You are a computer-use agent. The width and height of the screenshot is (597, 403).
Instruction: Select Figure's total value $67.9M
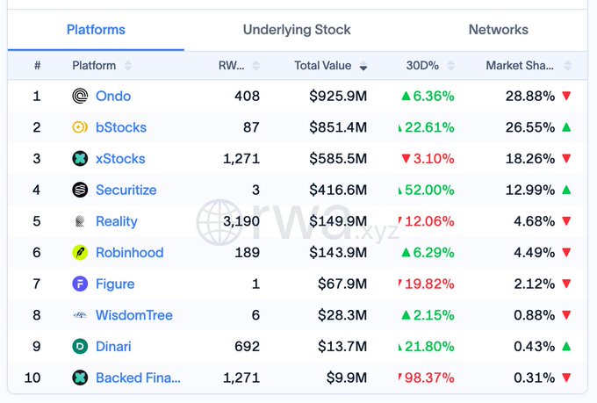(x=342, y=284)
